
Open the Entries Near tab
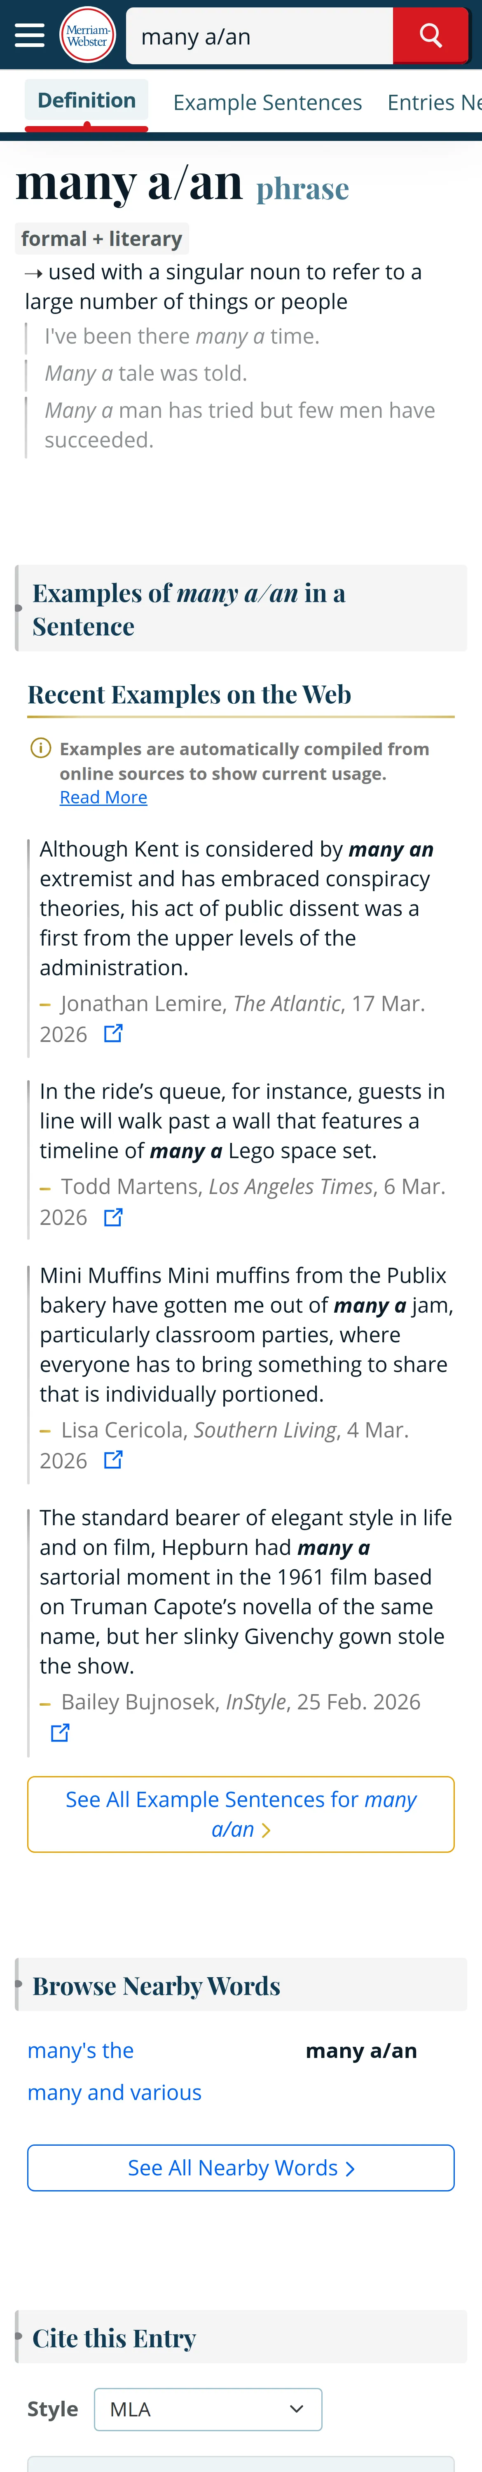pyautogui.click(x=434, y=102)
